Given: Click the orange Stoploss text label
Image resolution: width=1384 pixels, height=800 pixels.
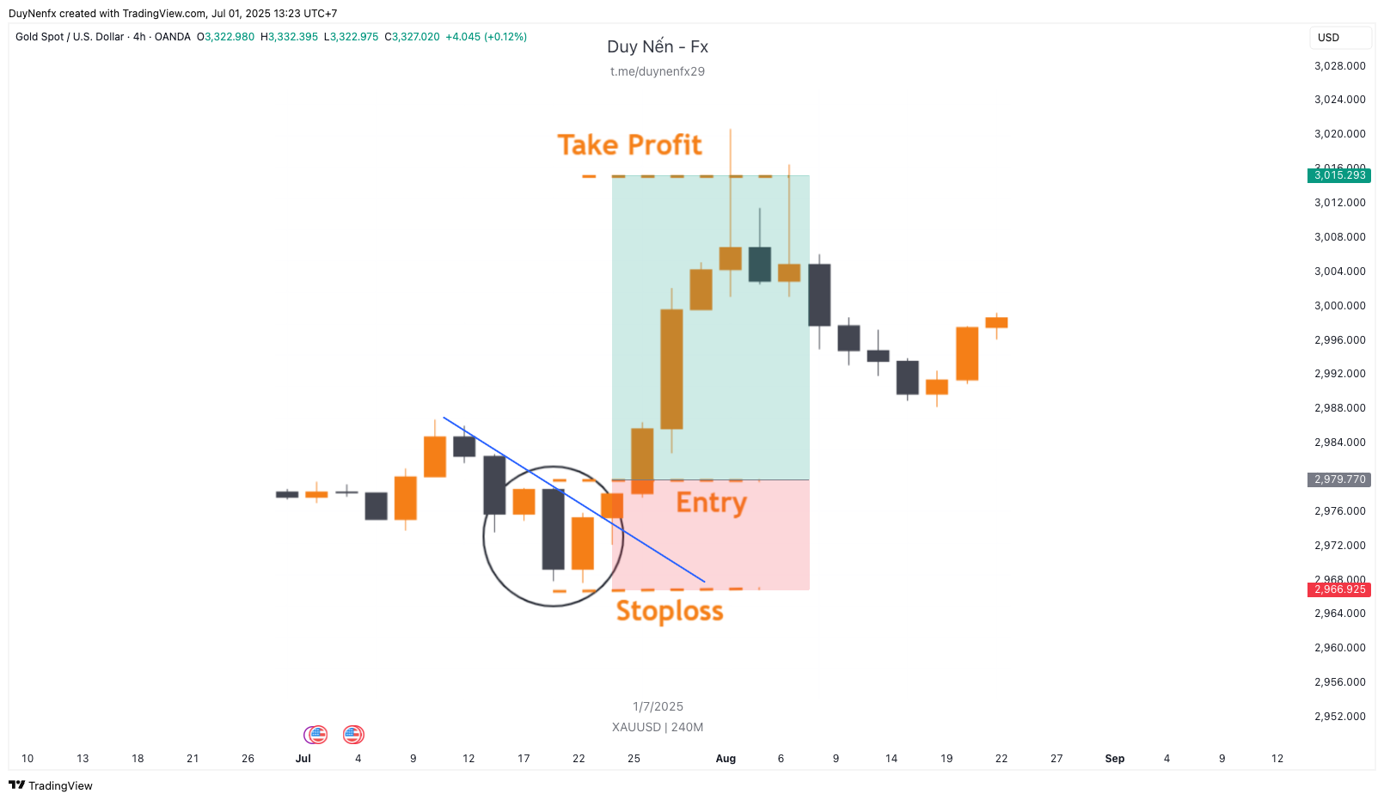Looking at the screenshot, I should coord(670,611).
